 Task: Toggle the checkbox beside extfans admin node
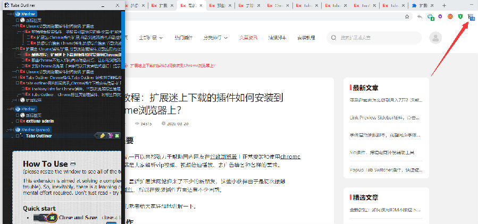[x=17, y=121]
